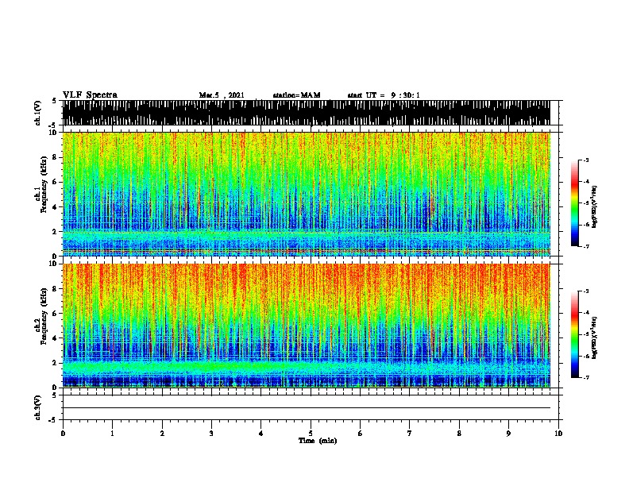Click the "VLF Spectra" plot title
Viewport: 629px width, 486px height.
pyautogui.click(x=90, y=95)
